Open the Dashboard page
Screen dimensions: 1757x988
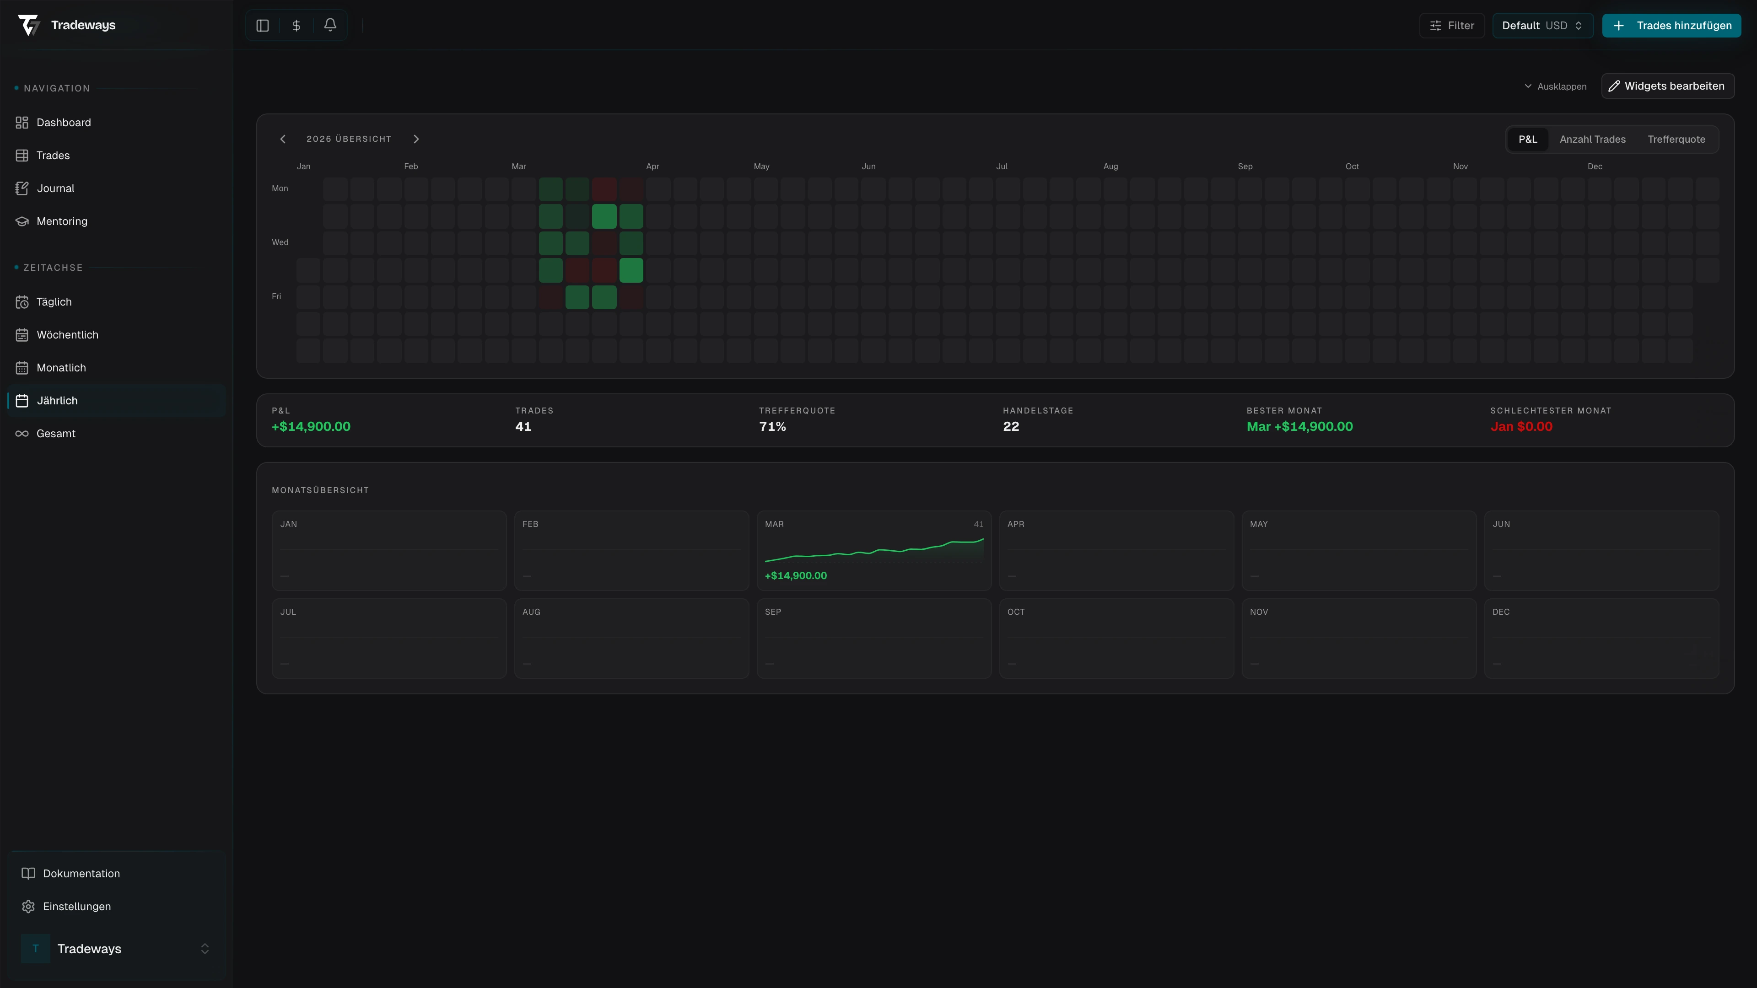point(63,123)
